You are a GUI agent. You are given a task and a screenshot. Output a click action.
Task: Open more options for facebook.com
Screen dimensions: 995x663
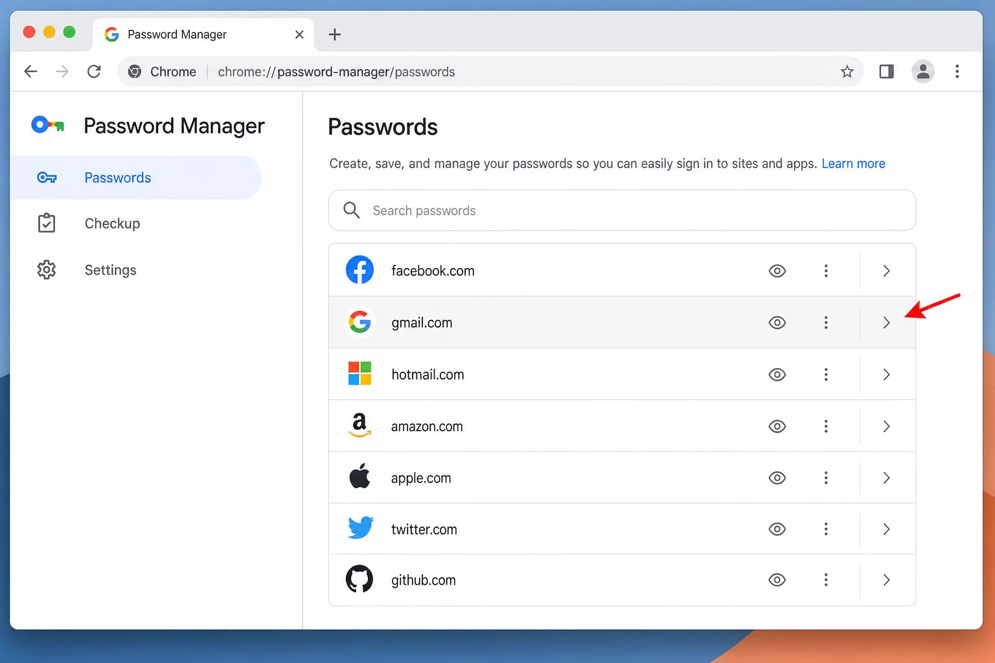826,271
